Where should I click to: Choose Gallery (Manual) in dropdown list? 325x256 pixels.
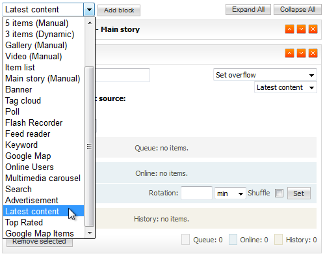(x=44, y=45)
